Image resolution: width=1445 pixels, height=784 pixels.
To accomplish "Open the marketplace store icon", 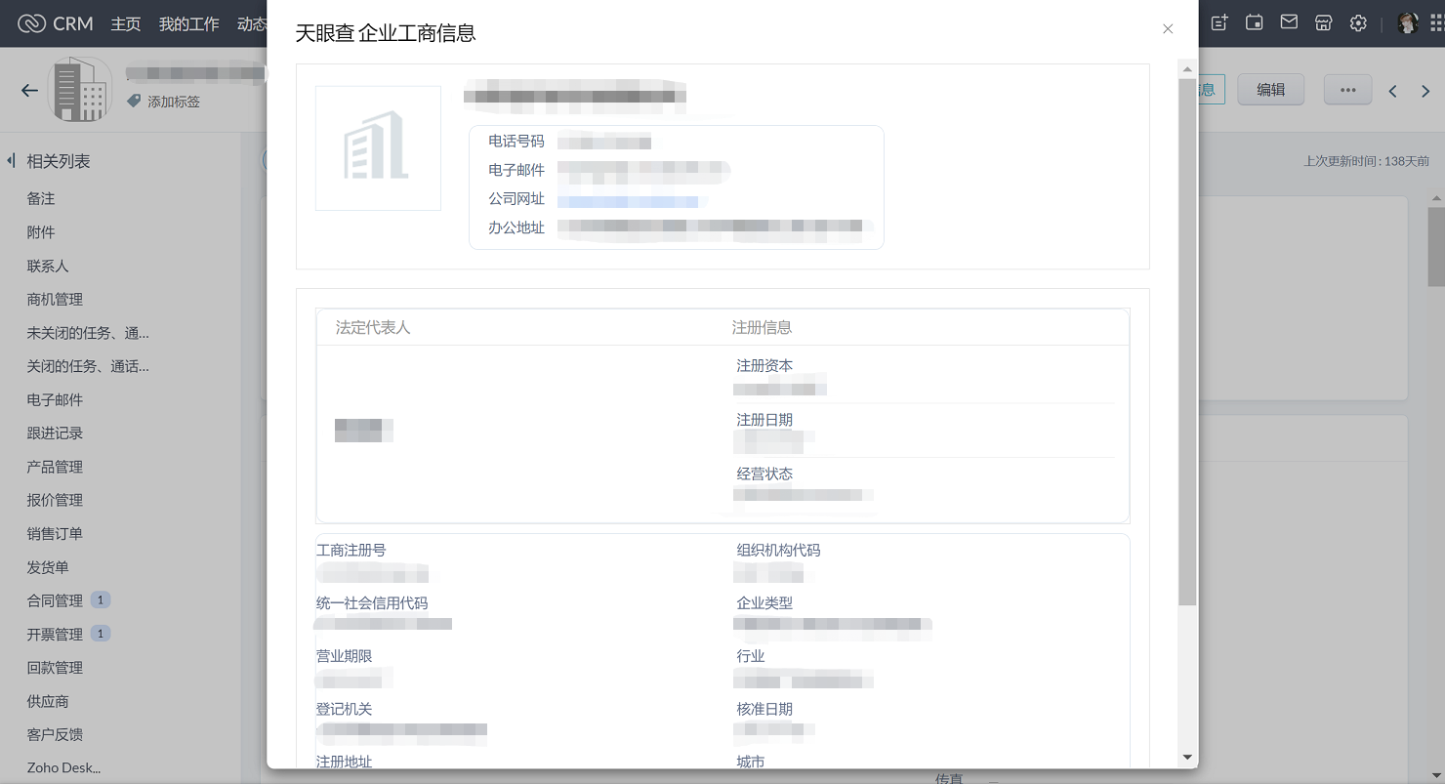I will click(1323, 23).
